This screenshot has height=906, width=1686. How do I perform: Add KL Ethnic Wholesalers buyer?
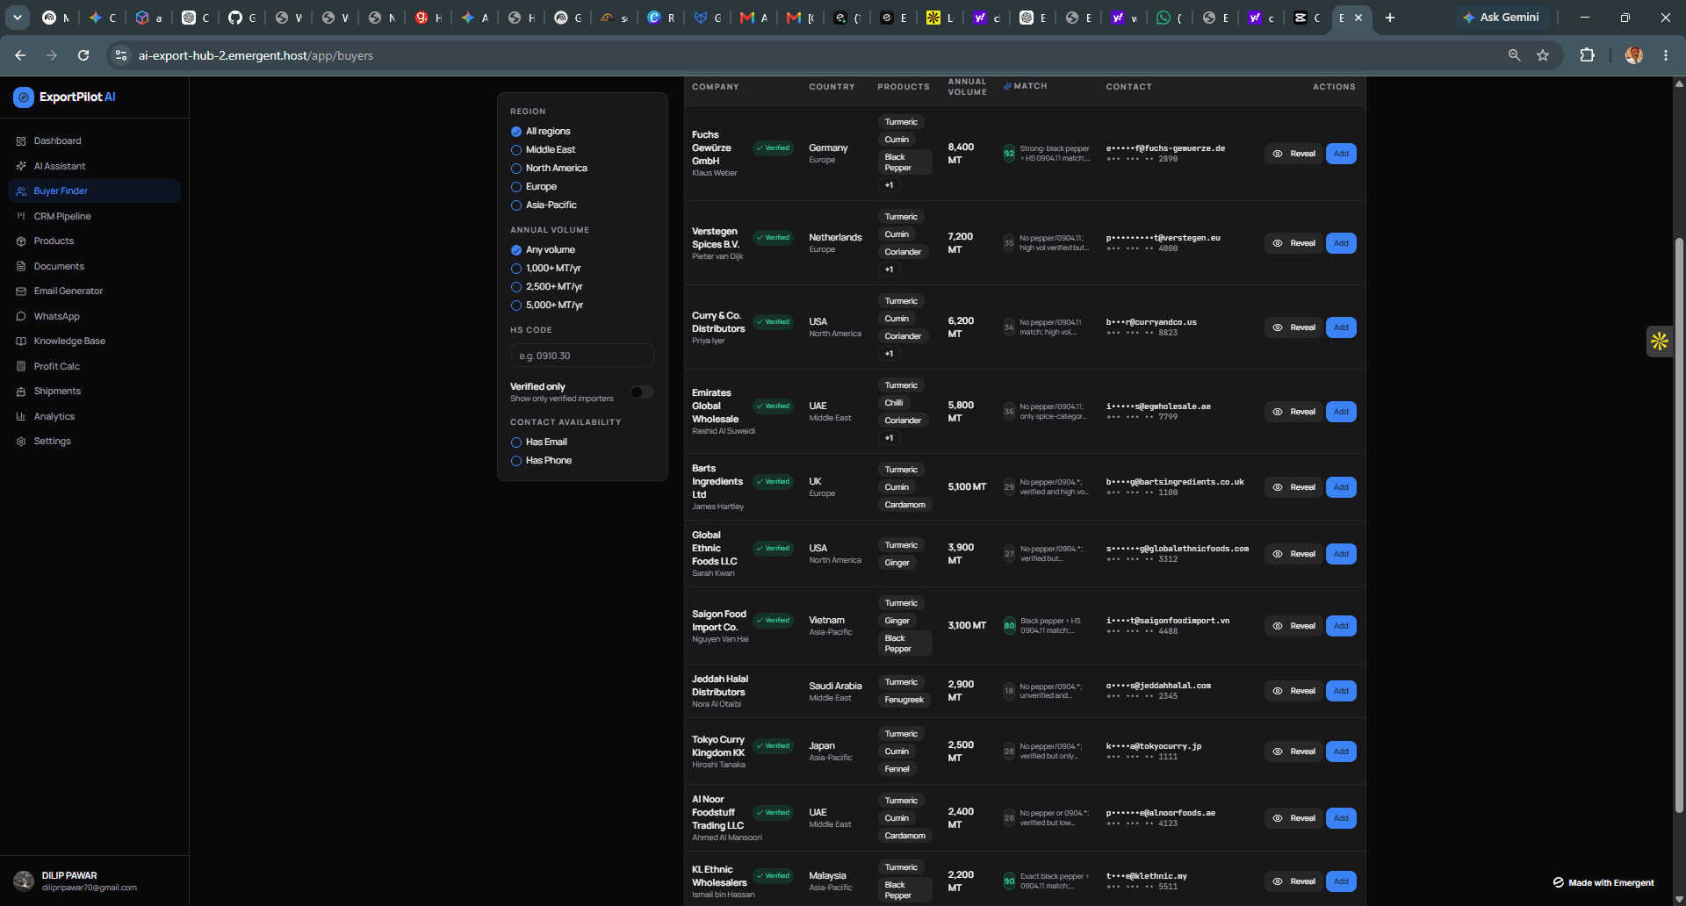click(x=1341, y=881)
